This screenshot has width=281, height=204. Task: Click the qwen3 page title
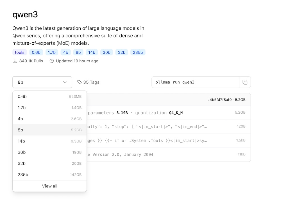25,15
